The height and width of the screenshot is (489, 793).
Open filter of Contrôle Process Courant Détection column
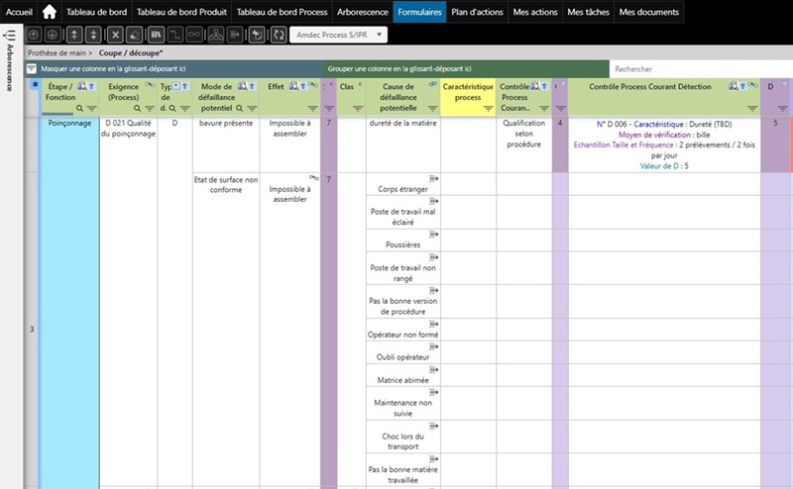click(752, 108)
